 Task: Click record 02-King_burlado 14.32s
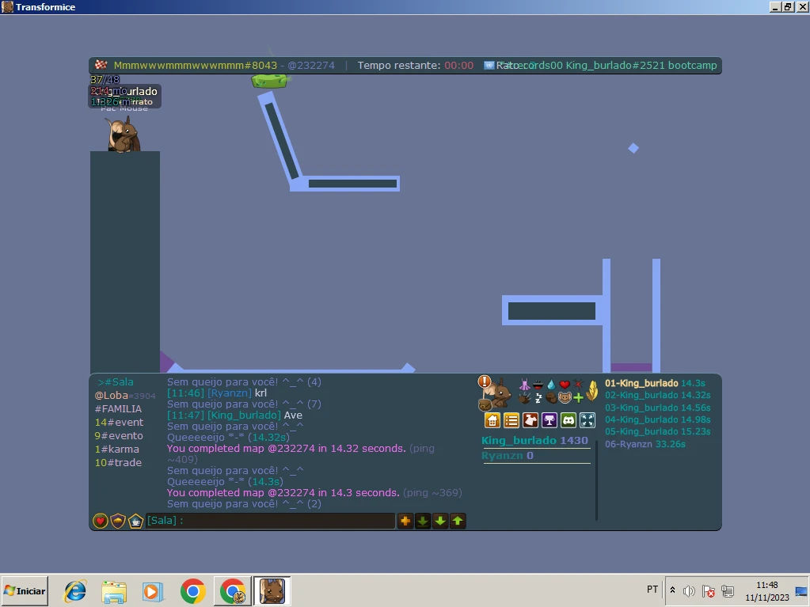pyautogui.click(x=658, y=395)
